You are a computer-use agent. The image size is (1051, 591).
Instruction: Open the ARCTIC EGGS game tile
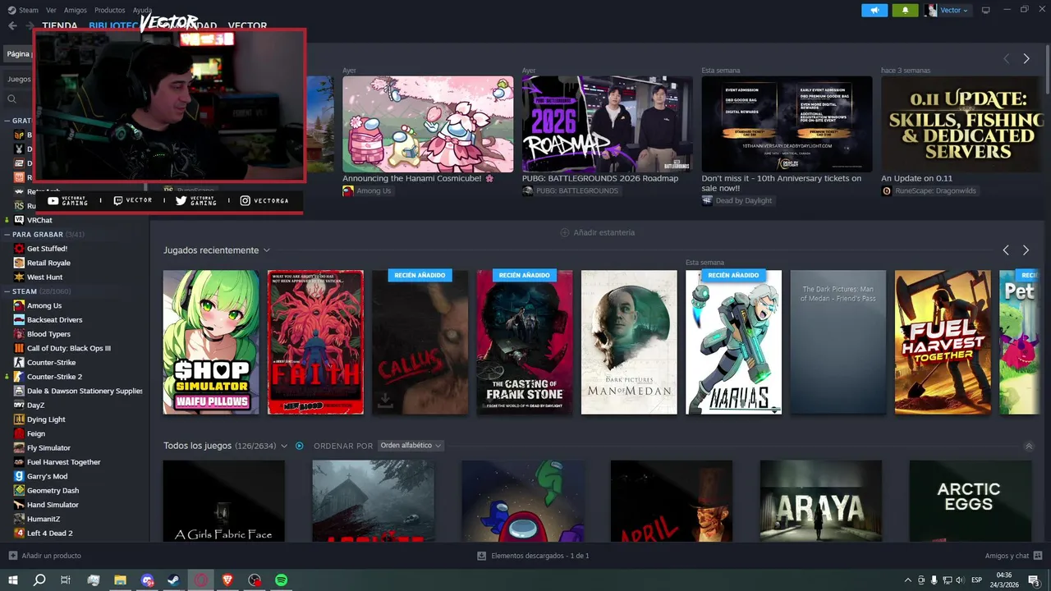tap(970, 501)
